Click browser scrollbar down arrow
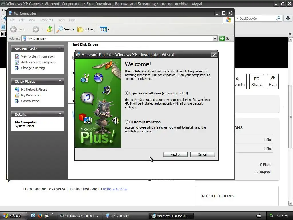The image size is (293, 220). point(290,203)
